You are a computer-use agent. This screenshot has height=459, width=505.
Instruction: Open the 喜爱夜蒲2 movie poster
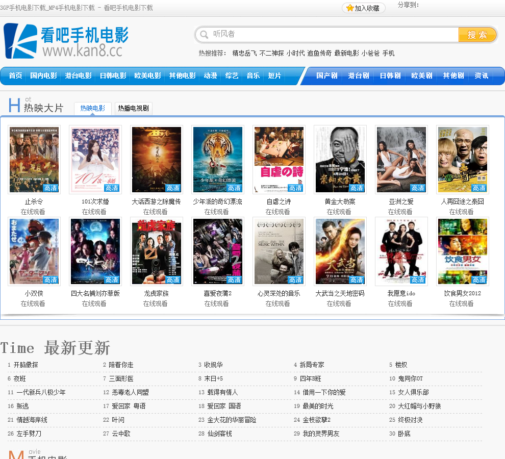218,251
